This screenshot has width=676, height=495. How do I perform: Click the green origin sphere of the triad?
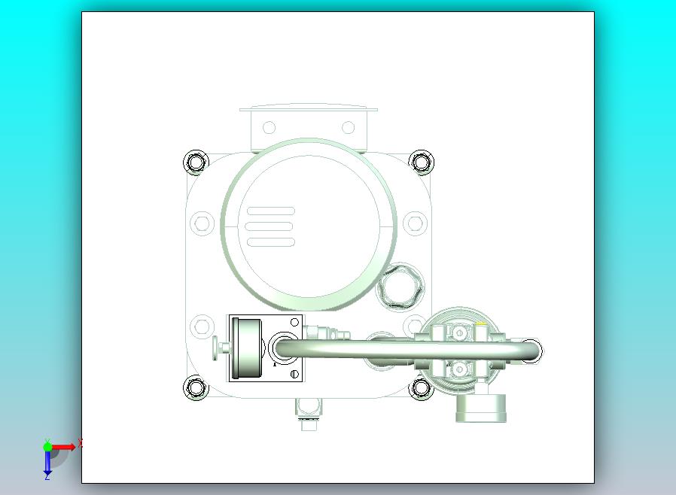tap(47, 447)
